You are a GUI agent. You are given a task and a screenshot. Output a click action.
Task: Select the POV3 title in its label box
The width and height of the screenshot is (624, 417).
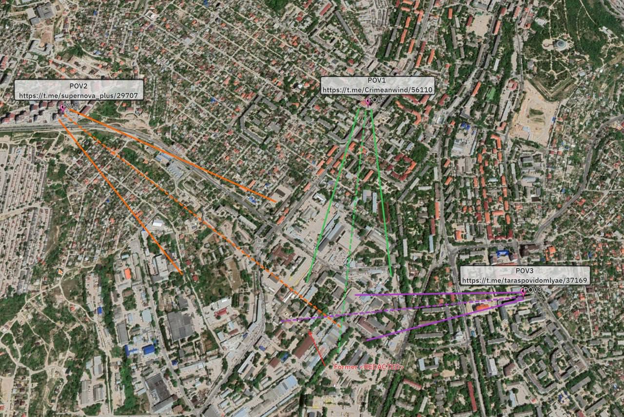(x=525, y=271)
